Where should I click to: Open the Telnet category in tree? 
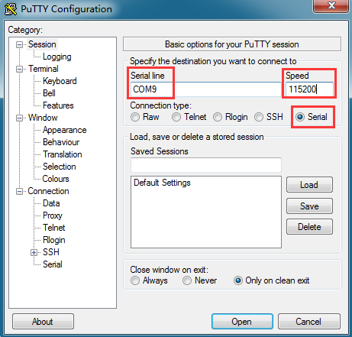tap(54, 228)
